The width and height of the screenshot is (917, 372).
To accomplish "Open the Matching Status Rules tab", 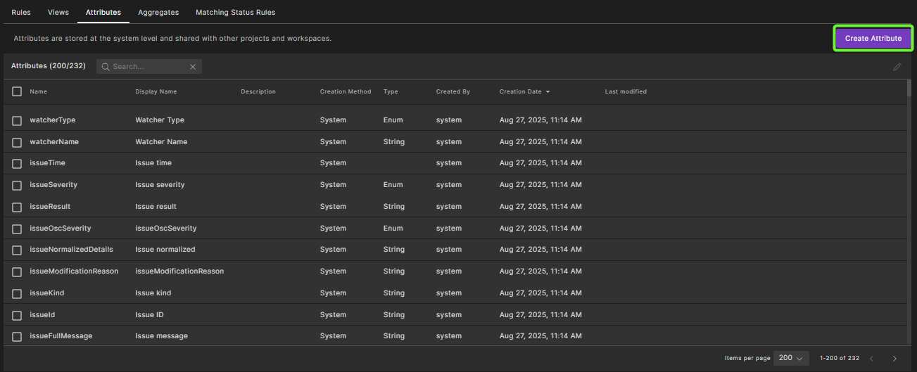I will tap(235, 13).
